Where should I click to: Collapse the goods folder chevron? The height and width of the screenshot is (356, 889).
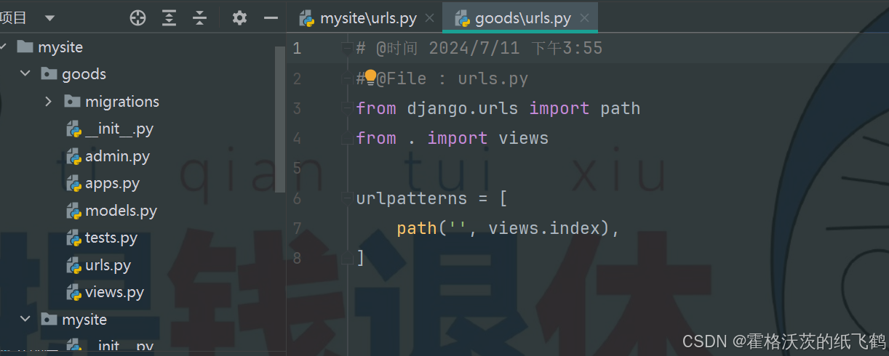(25, 74)
